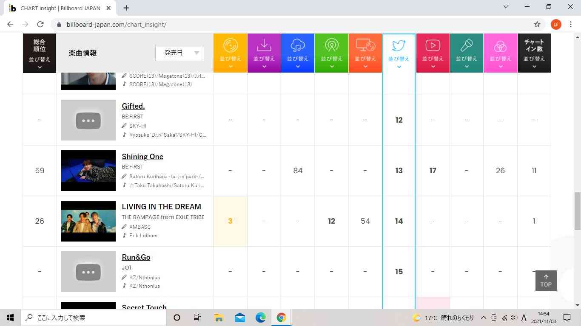Click the weather widget on taskbar
Screen dimensions: 581x326
pos(443,318)
